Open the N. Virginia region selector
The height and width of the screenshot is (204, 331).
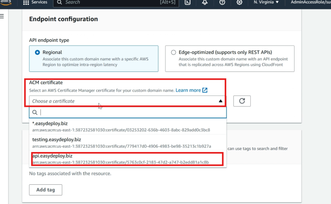[x=266, y=3]
